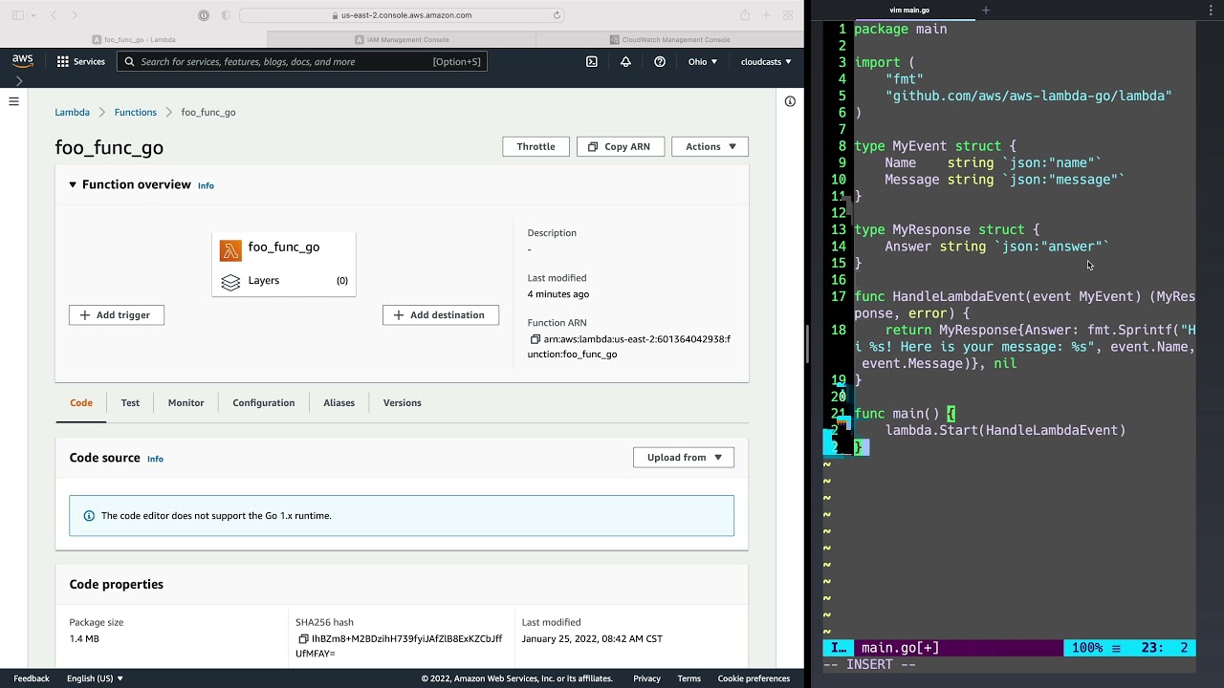
Task: Copy the function ARN using the copy icon
Action: [x=535, y=339]
